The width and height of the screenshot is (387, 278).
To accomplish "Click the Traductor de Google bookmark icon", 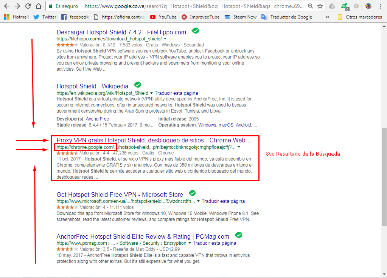I will coord(264,17).
